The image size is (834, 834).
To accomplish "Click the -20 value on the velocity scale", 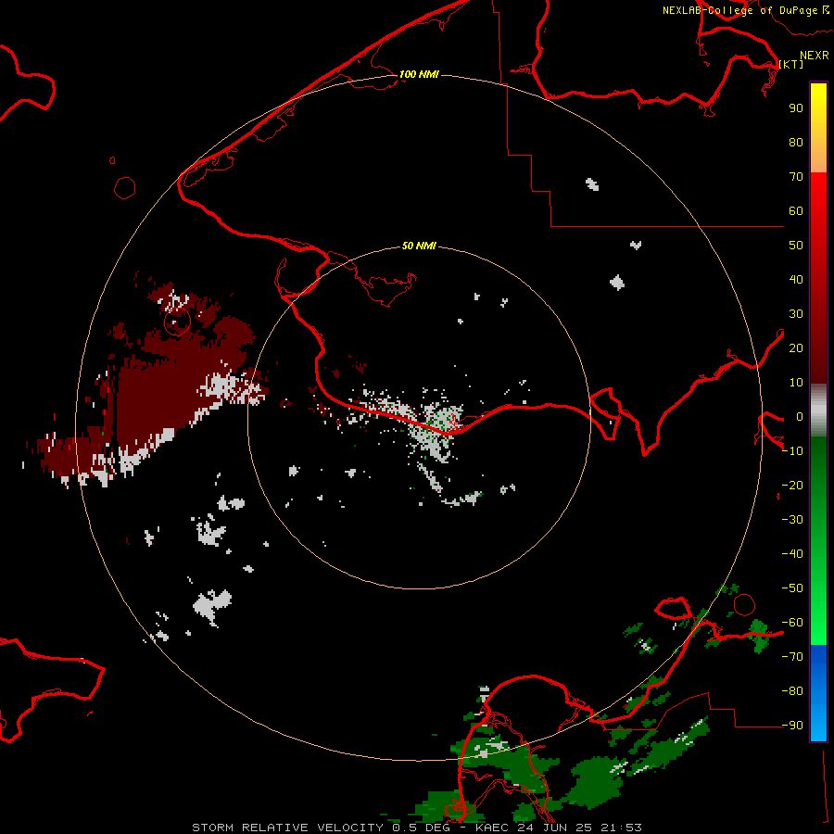I will pos(792,485).
